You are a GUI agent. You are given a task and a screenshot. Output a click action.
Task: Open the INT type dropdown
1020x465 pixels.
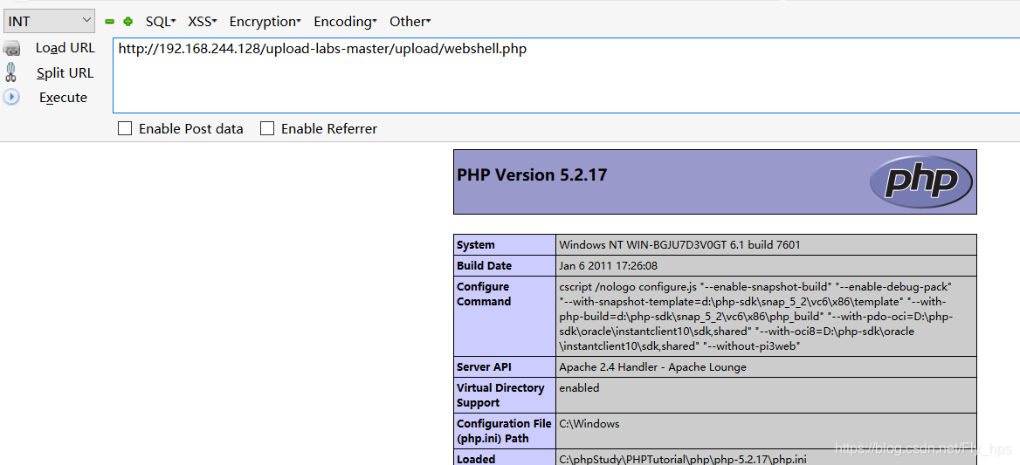(50, 21)
